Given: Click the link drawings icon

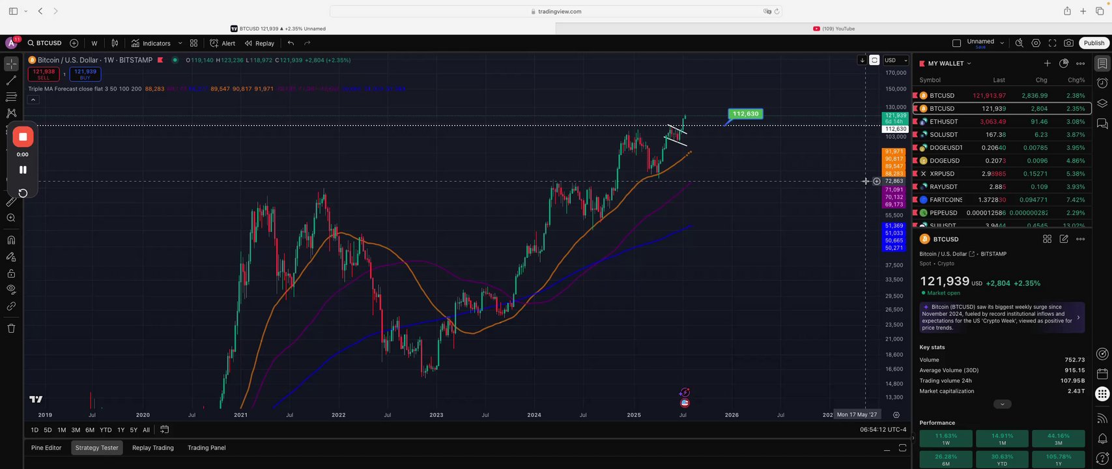Looking at the screenshot, I should coord(11,306).
